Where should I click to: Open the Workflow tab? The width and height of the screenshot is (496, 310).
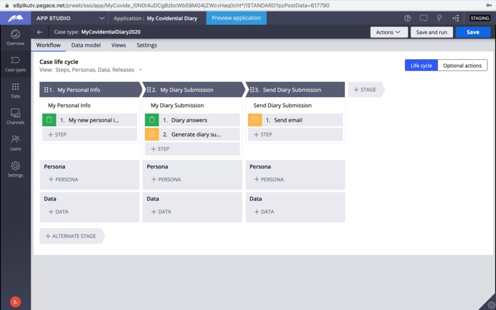pyautogui.click(x=49, y=46)
